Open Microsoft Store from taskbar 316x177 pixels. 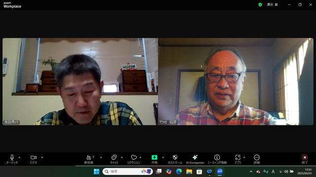click(199, 172)
